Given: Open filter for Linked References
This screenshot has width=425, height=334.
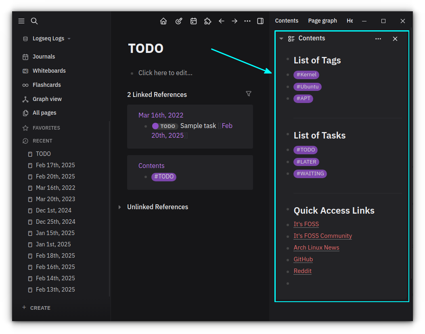Looking at the screenshot, I should 249,94.
